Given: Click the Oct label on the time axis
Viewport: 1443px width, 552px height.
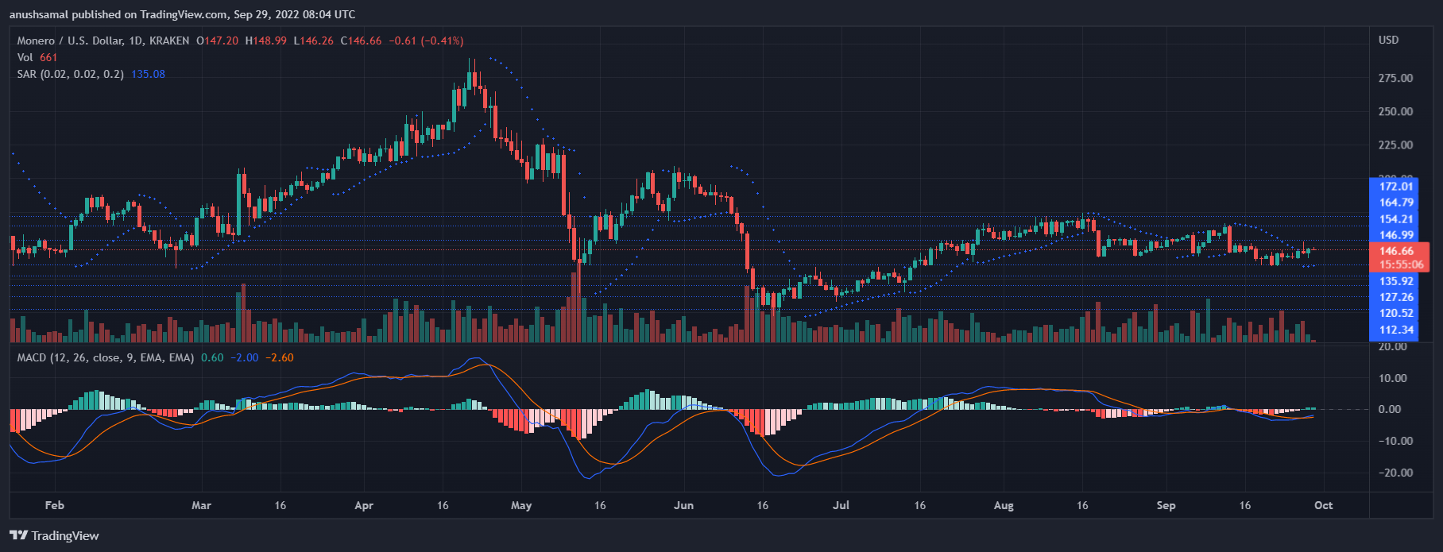Looking at the screenshot, I should (1323, 505).
